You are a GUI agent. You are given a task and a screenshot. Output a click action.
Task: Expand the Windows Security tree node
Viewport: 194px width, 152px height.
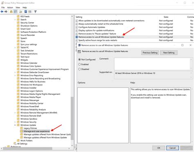pos(15,122)
